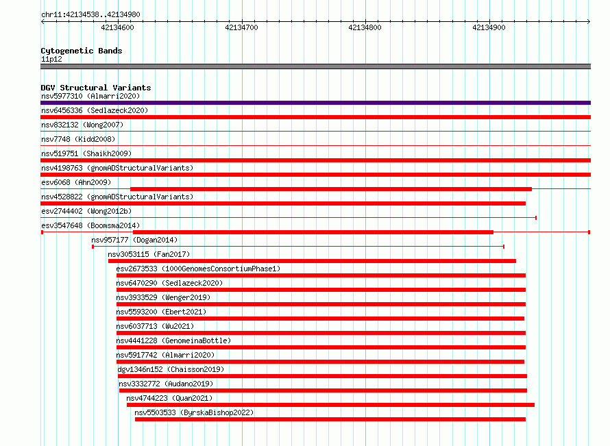Screen dimensions: 610x446
Task: Open nsv4198763 (gnomADStructuralVariants) label
Action: point(117,168)
